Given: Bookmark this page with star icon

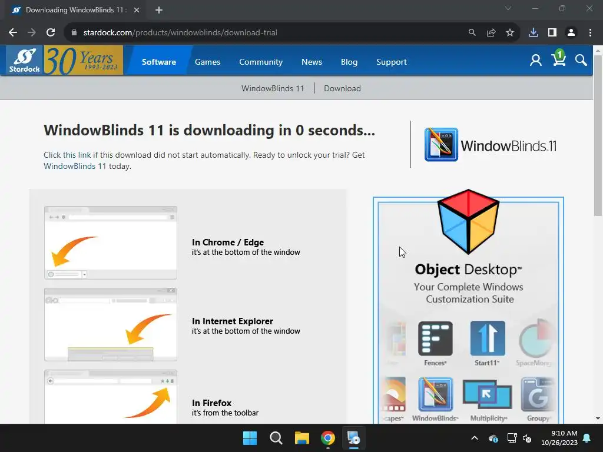Looking at the screenshot, I should 510,33.
